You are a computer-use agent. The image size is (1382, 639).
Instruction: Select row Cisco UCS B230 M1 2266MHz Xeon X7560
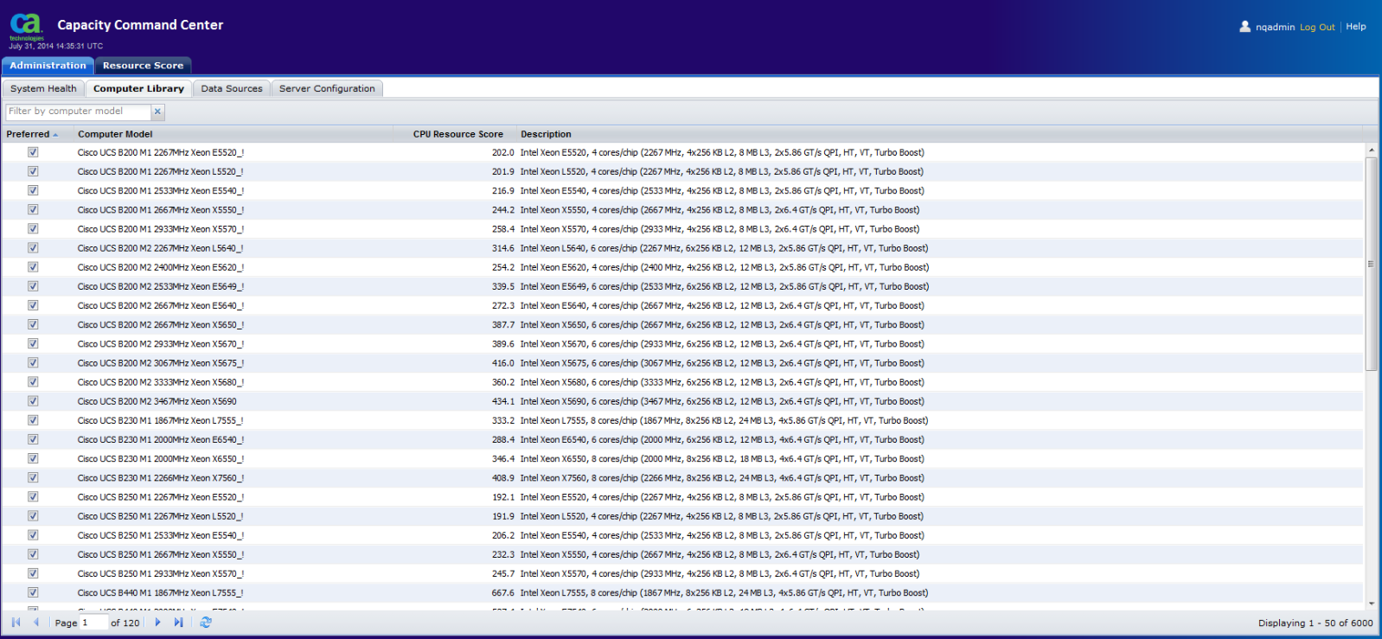[x=682, y=477]
